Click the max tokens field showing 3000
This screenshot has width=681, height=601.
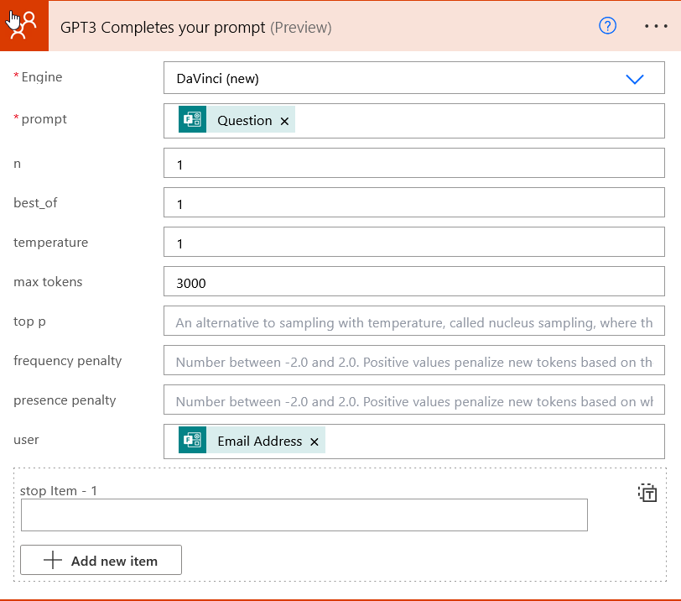(414, 281)
